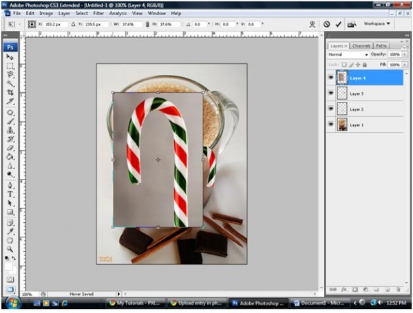413x313 pixels.
Task: Open the Fill slider arrow
Action: point(405,65)
